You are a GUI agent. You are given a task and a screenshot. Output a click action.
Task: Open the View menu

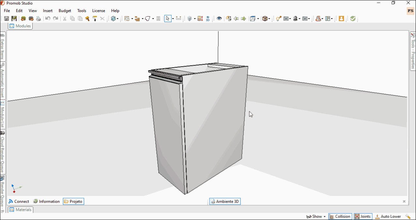[33, 11]
